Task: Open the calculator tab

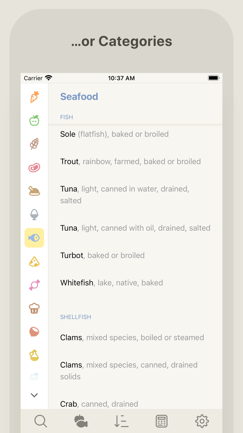Action: click(x=162, y=421)
